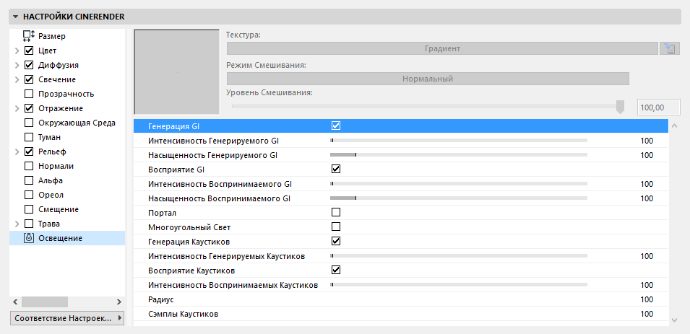Adjust the Насыщенность Генерируемого GI slider
Screen dimensions: 690x334
click(x=459, y=154)
